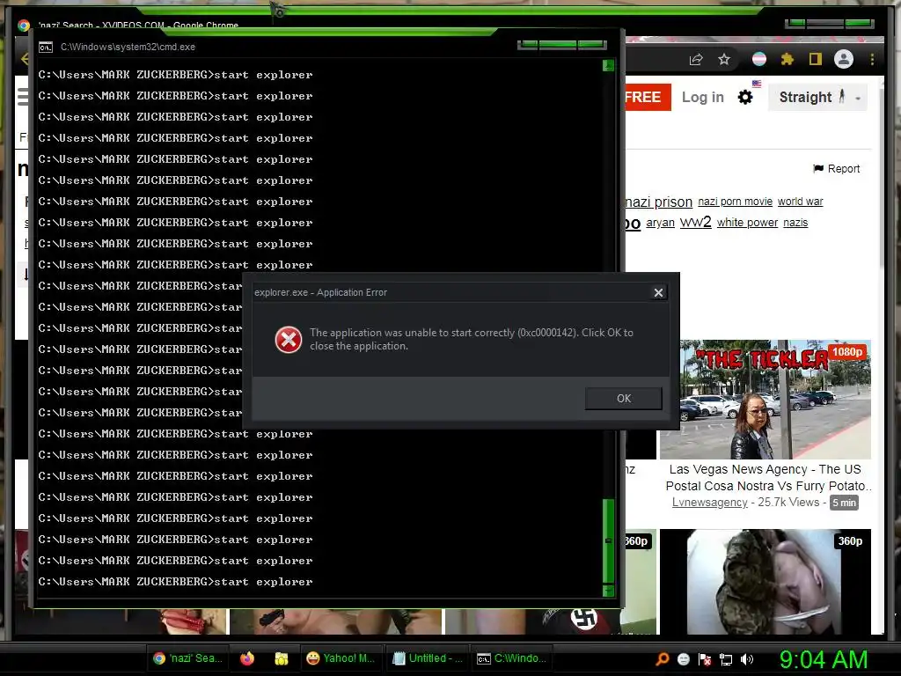Click the cmd.exe title bar icon
Screen dimensions: 901x676
(x=46, y=48)
